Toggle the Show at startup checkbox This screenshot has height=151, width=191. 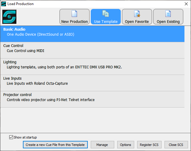[11, 137]
